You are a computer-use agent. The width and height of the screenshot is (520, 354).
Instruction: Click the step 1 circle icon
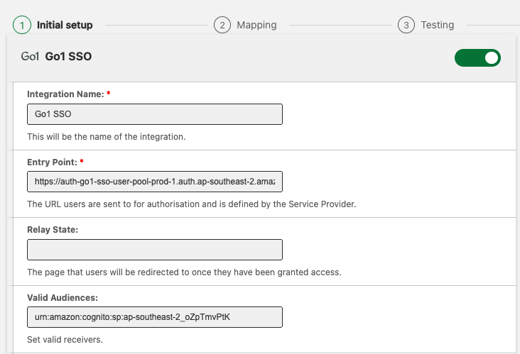21,25
